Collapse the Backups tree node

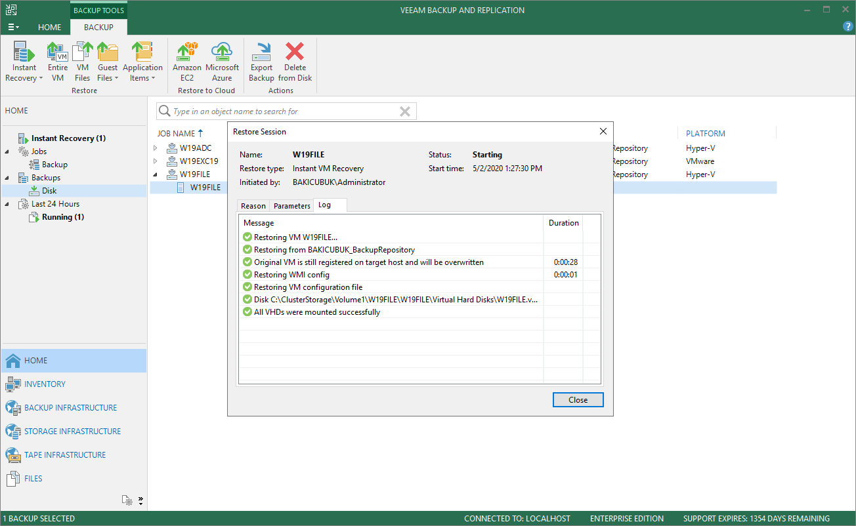click(7, 178)
